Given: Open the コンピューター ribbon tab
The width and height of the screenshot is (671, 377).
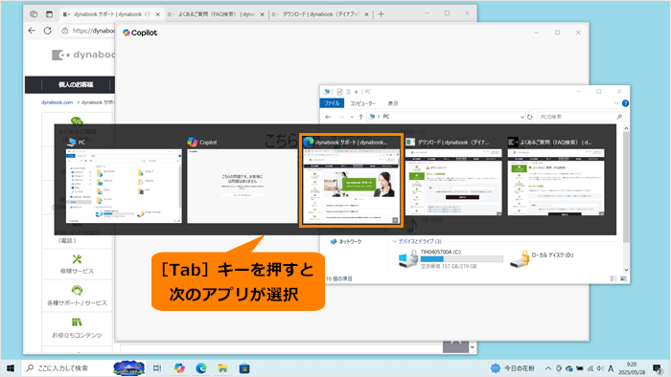Looking at the screenshot, I should click(362, 103).
